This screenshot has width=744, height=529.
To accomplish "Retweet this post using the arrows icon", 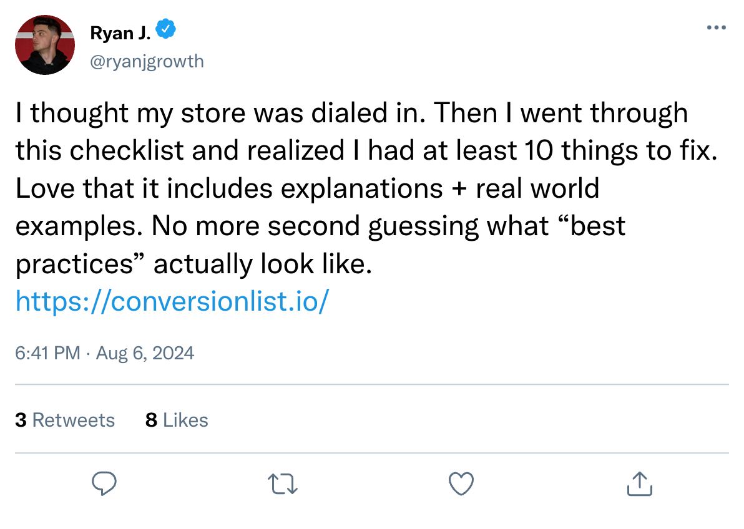I will click(283, 484).
